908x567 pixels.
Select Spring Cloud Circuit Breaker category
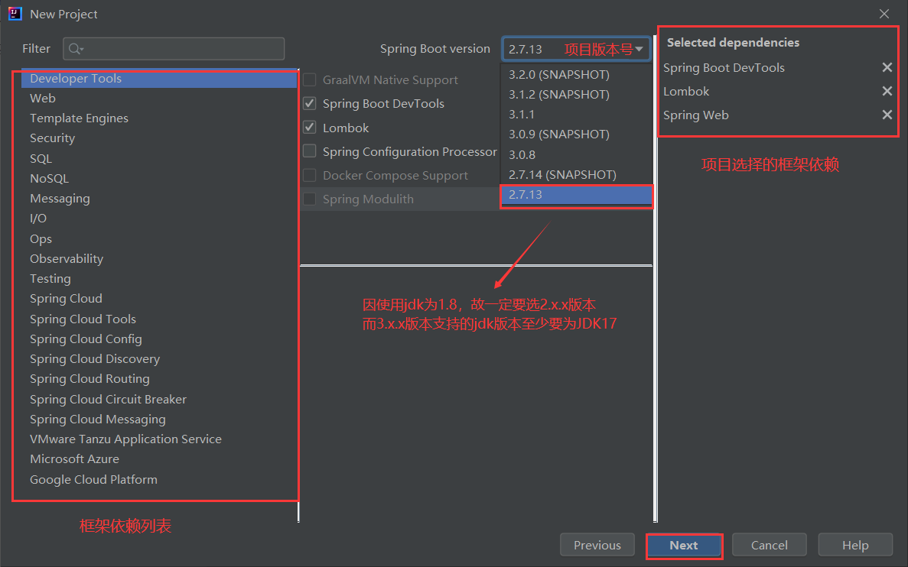158,399
